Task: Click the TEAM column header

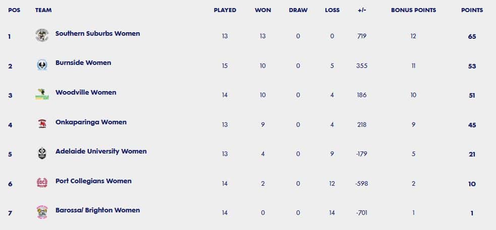Action: (43, 10)
